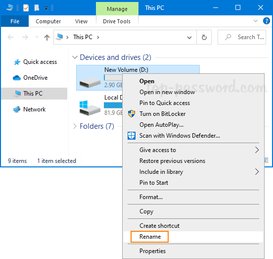Screen dimensions: 273x259
Task: Open the Customize Quick Access Toolbar dropdown
Action: coord(46,8)
